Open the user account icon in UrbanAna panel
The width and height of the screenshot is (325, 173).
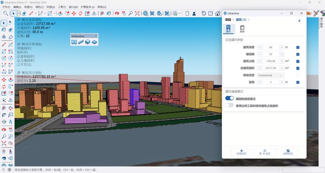(x=299, y=21)
